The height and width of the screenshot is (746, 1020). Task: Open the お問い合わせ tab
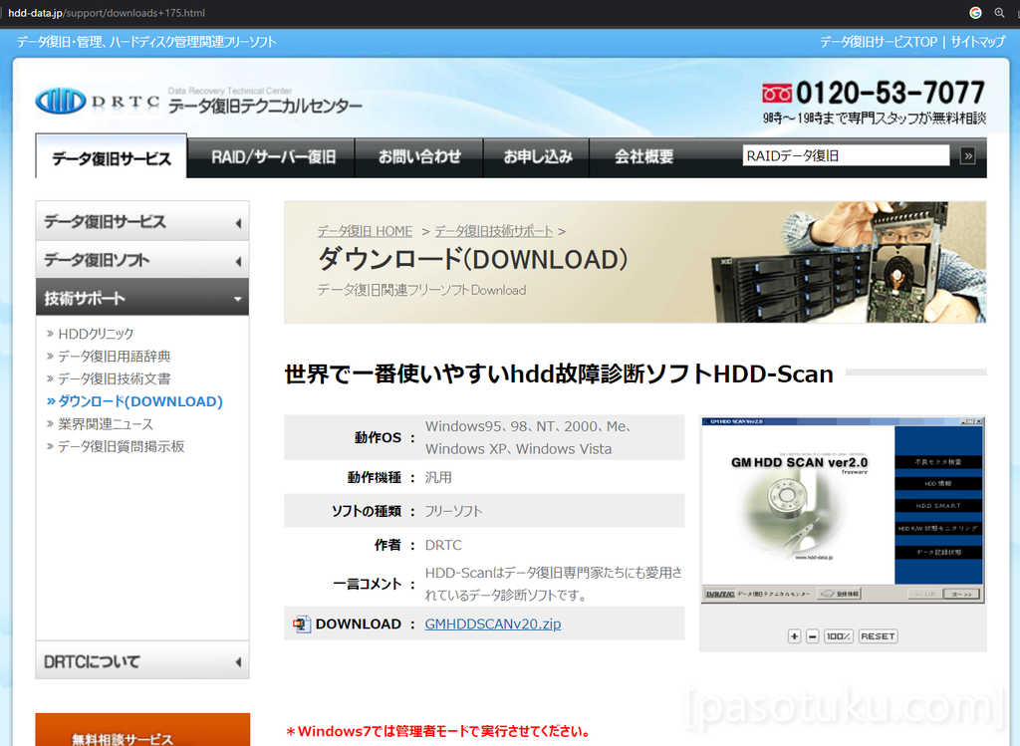pos(419,157)
